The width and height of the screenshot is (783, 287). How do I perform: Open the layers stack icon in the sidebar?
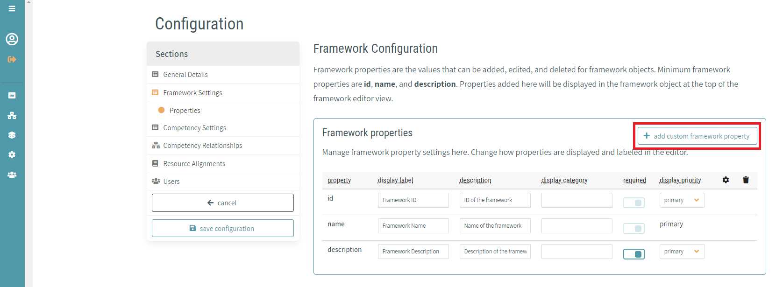[x=12, y=135]
